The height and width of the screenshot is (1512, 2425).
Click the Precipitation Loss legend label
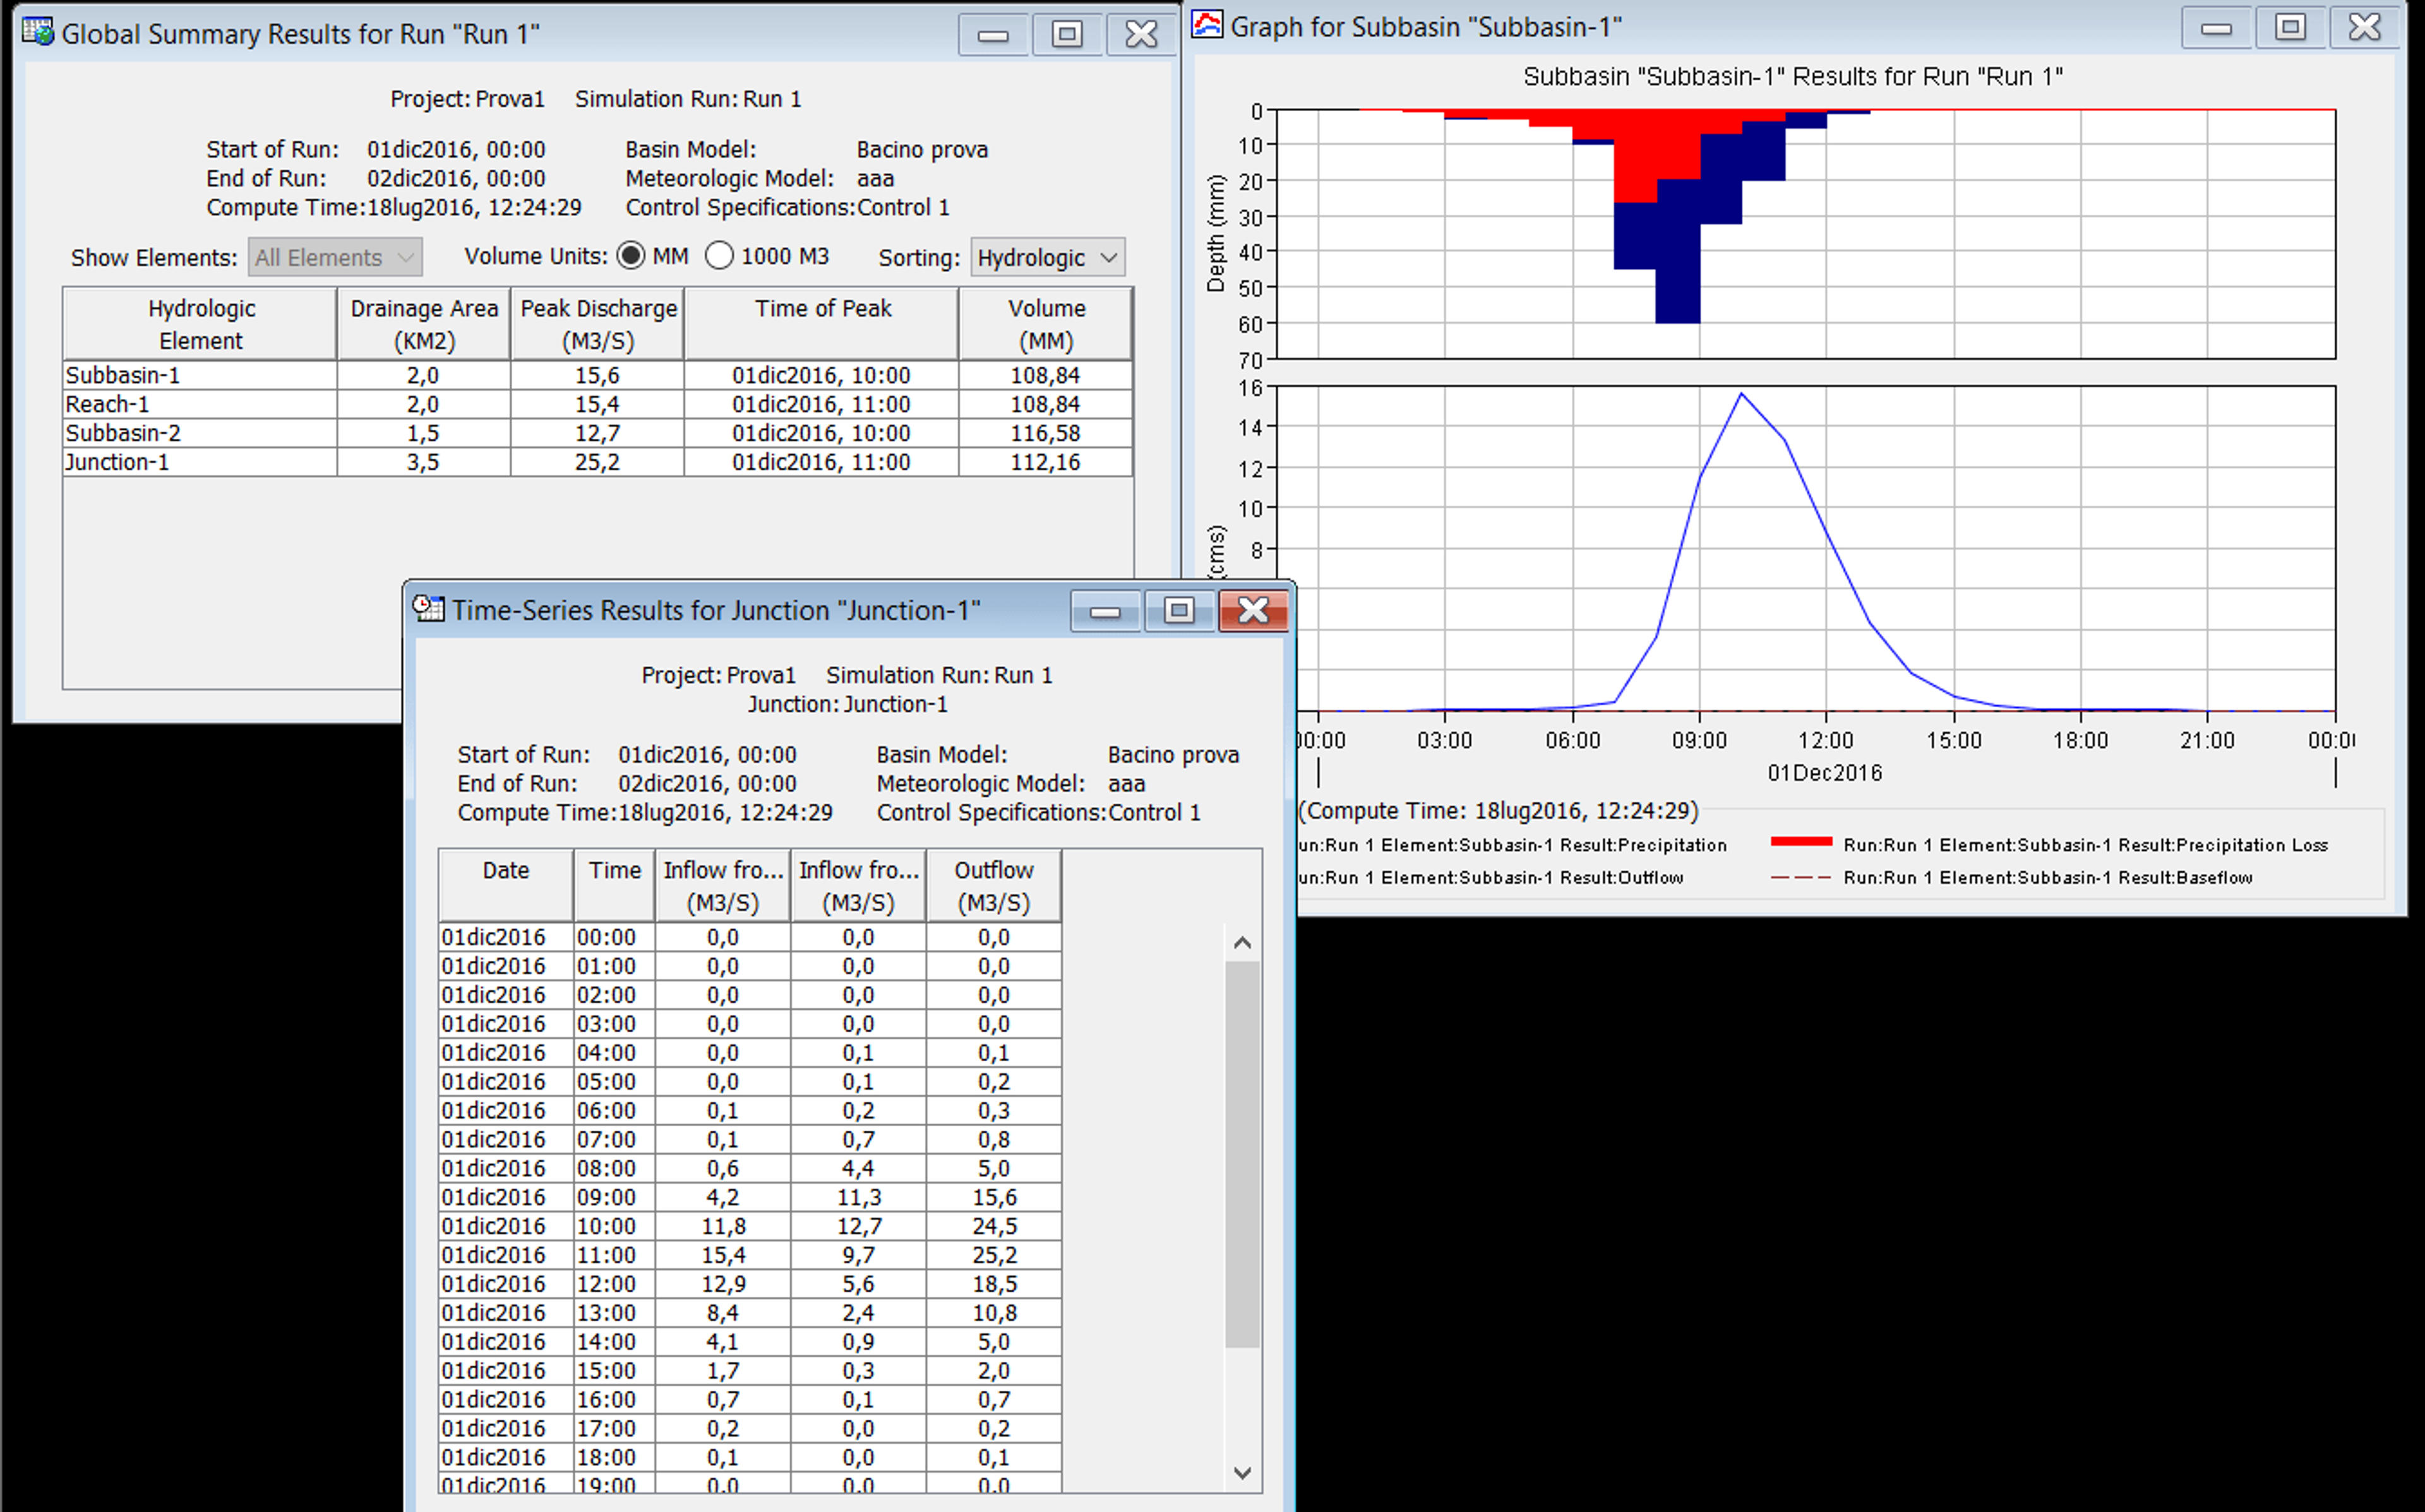coord(2085,845)
